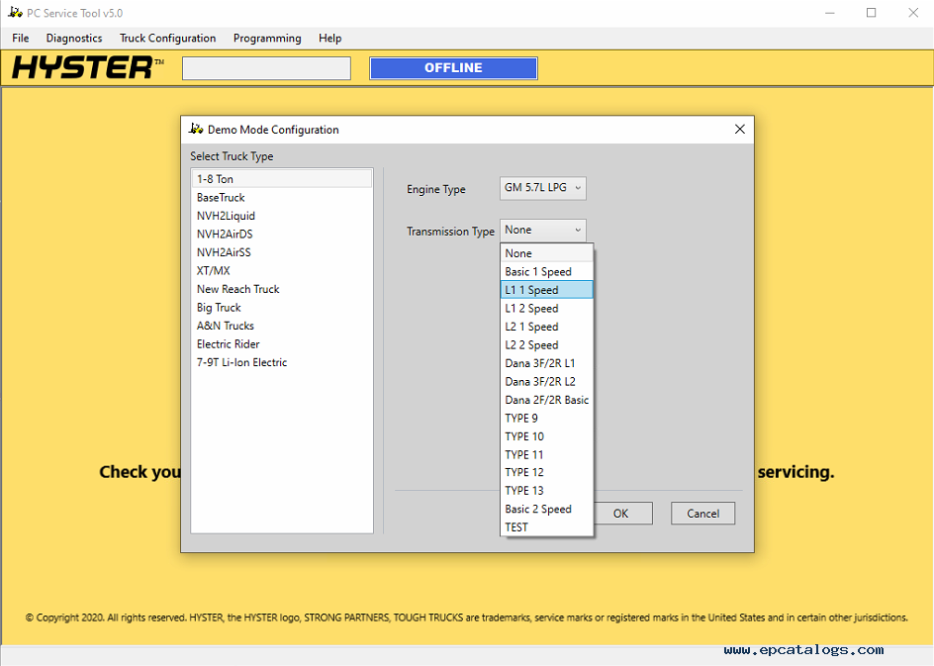Open the Truck Configuration menu
Screen dimensions: 934x666
click(x=167, y=39)
